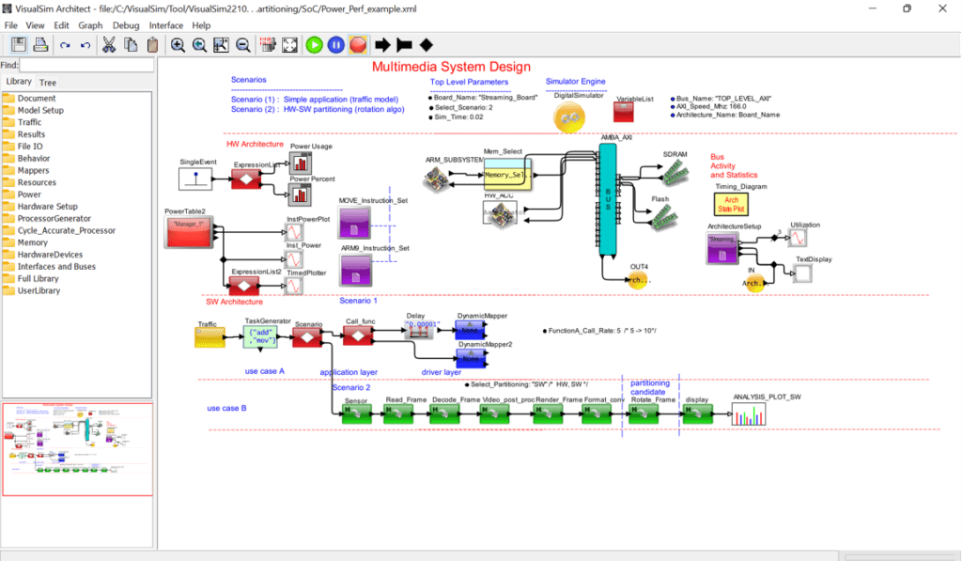Click into the Find search field
This screenshot has width=962, height=561.
(86, 65)
